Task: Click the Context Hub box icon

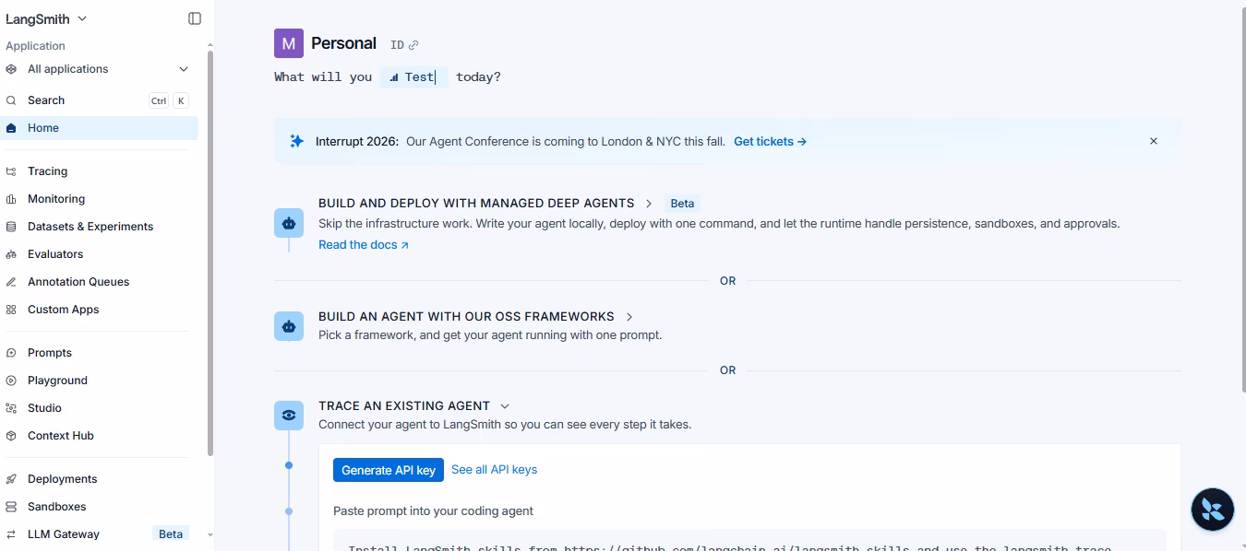Action: pos(11,436)
